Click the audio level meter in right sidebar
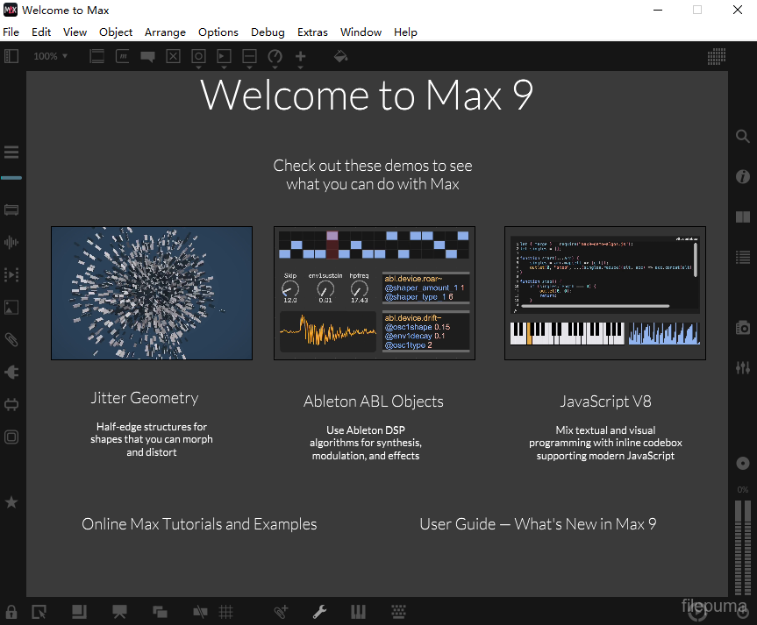This screenshot has width=757, height=625. tap(742, 547)
